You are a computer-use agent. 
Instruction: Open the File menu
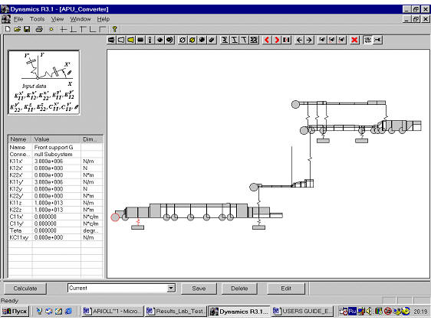[x=18, y=19]
